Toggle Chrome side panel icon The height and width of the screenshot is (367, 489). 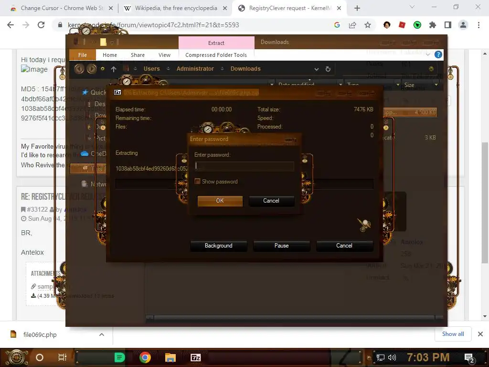(448, 25)
